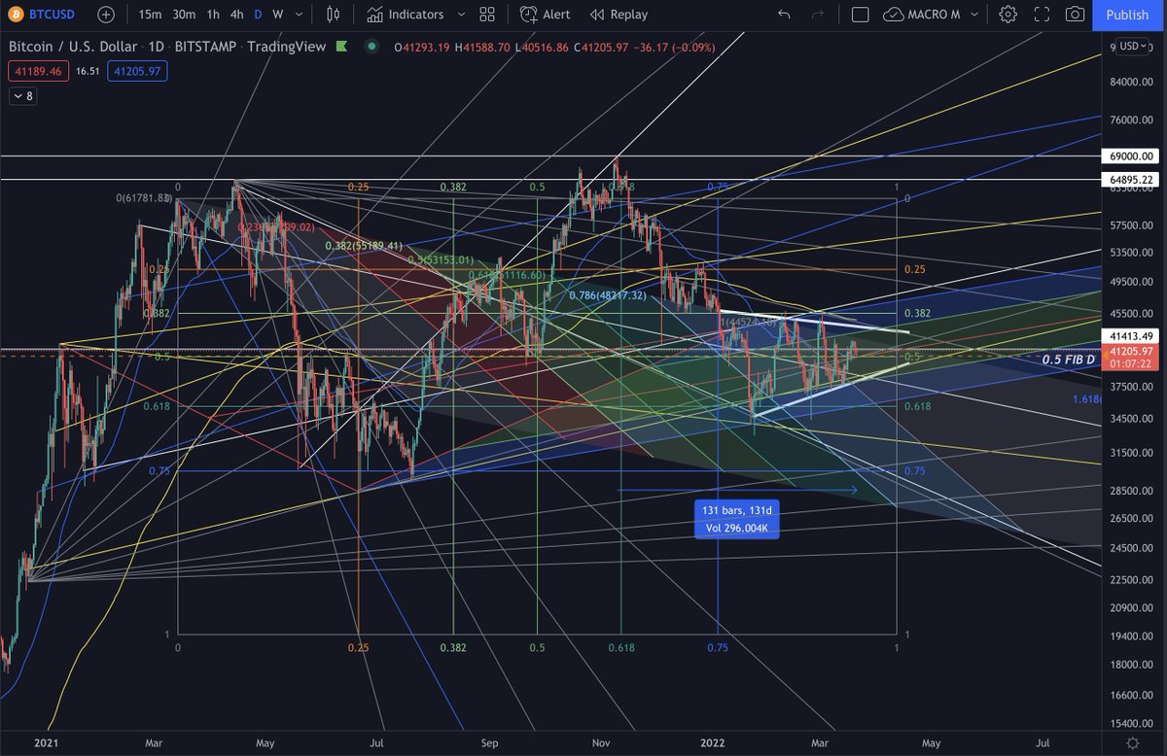Screen dimensions: 1167x756
Task: Open the MACRO M saved layout
Action: [922, 15]
